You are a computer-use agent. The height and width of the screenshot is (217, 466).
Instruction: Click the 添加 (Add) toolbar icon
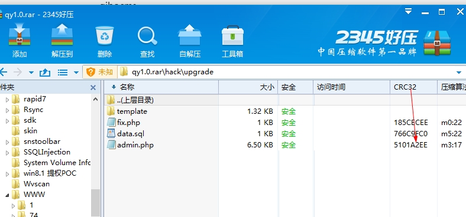pyautogui.click(x=20, y=35)
